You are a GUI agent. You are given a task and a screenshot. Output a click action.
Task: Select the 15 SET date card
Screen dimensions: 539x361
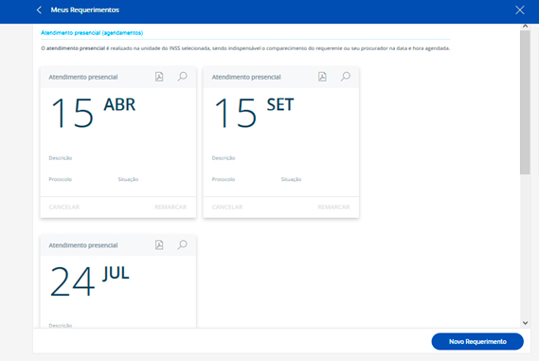[281, 142]
